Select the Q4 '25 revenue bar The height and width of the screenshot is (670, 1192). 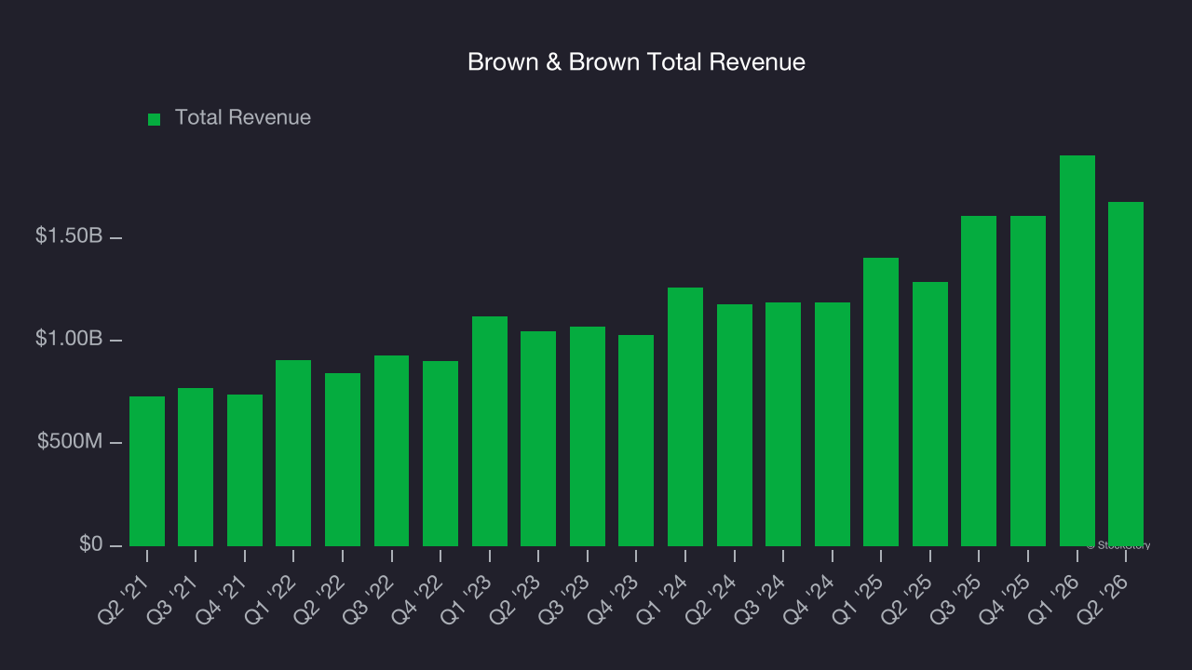[x=1028, y=381]
